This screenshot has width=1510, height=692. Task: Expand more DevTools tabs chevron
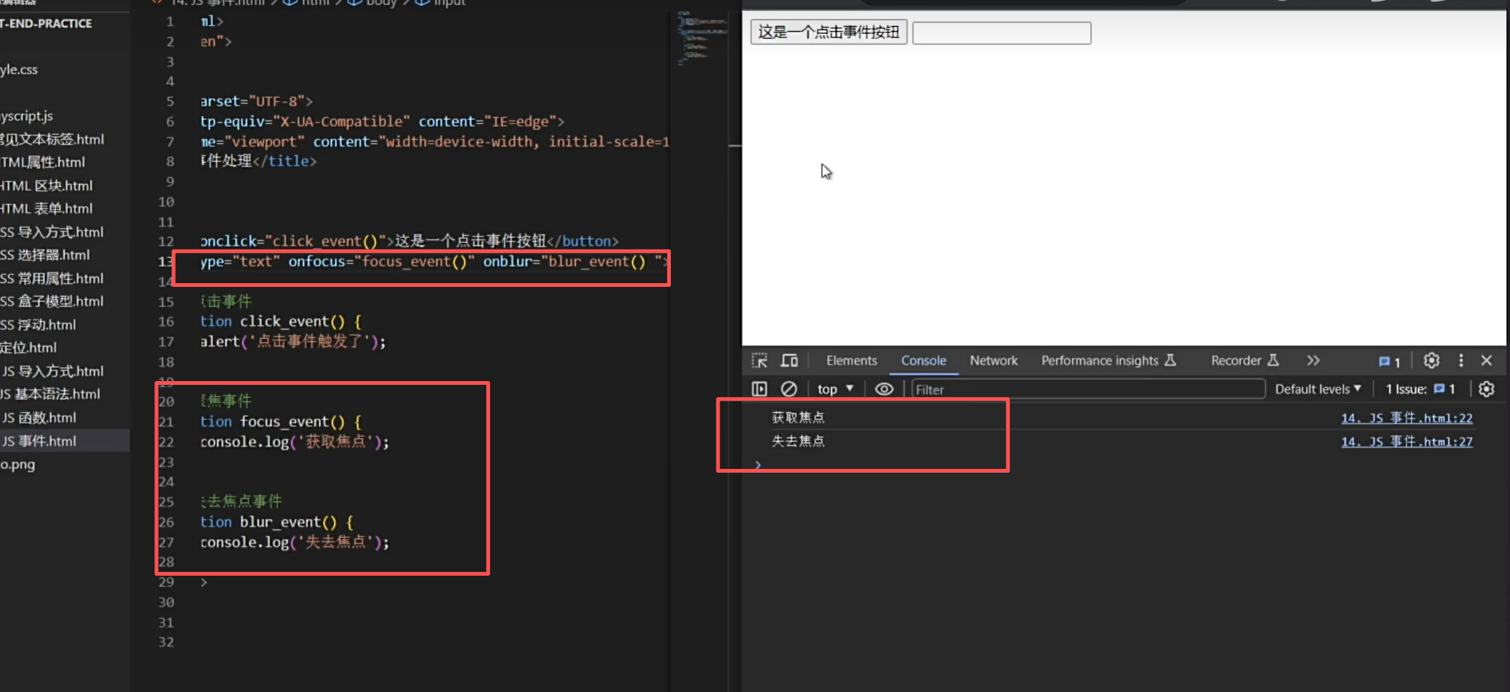(1313, 360)
